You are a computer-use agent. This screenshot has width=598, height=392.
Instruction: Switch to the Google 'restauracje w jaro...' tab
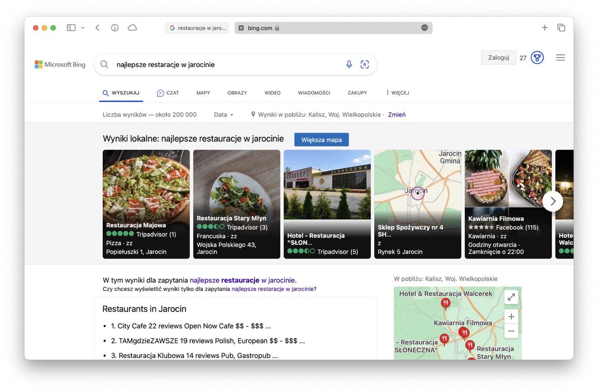click(x=197, y=28)
